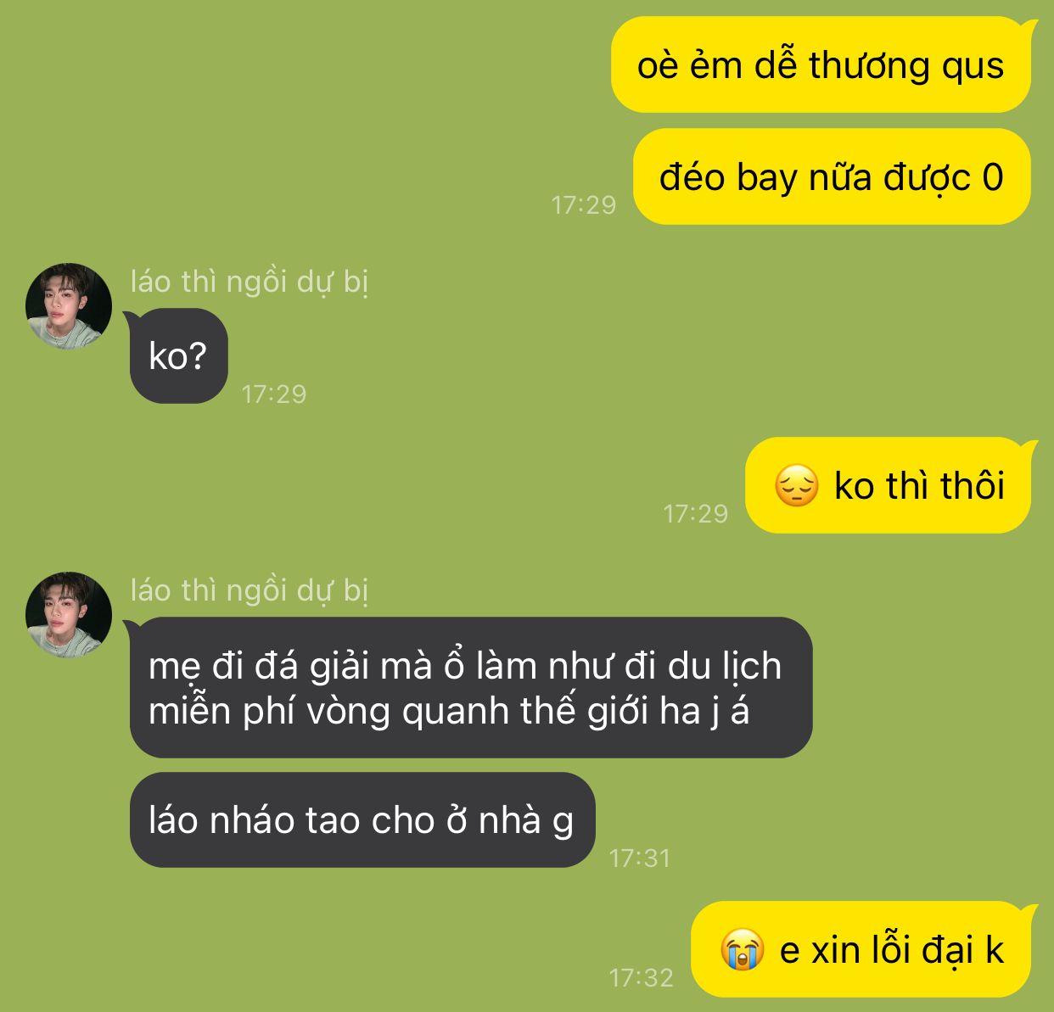Viewport: 1054px width, 1012px height.
Task: Tap the gray "ko?" message bubble
Action: point(178,355)
